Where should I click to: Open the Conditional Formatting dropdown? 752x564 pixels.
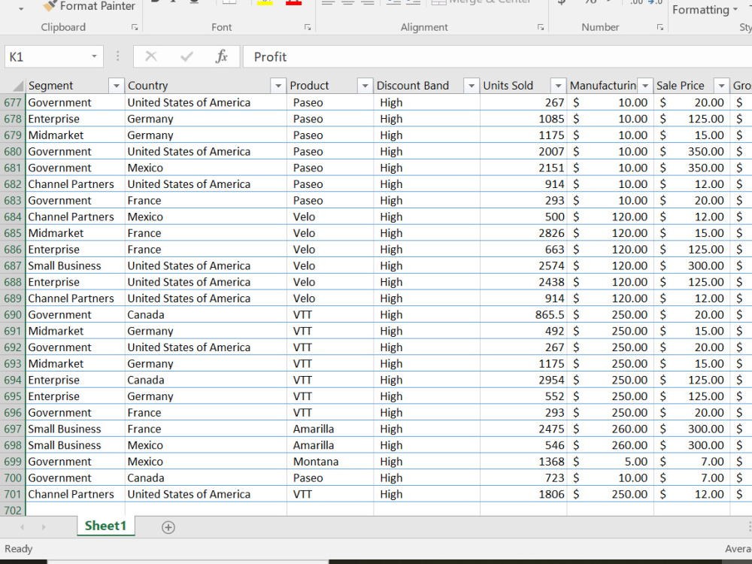click(704, 10)
